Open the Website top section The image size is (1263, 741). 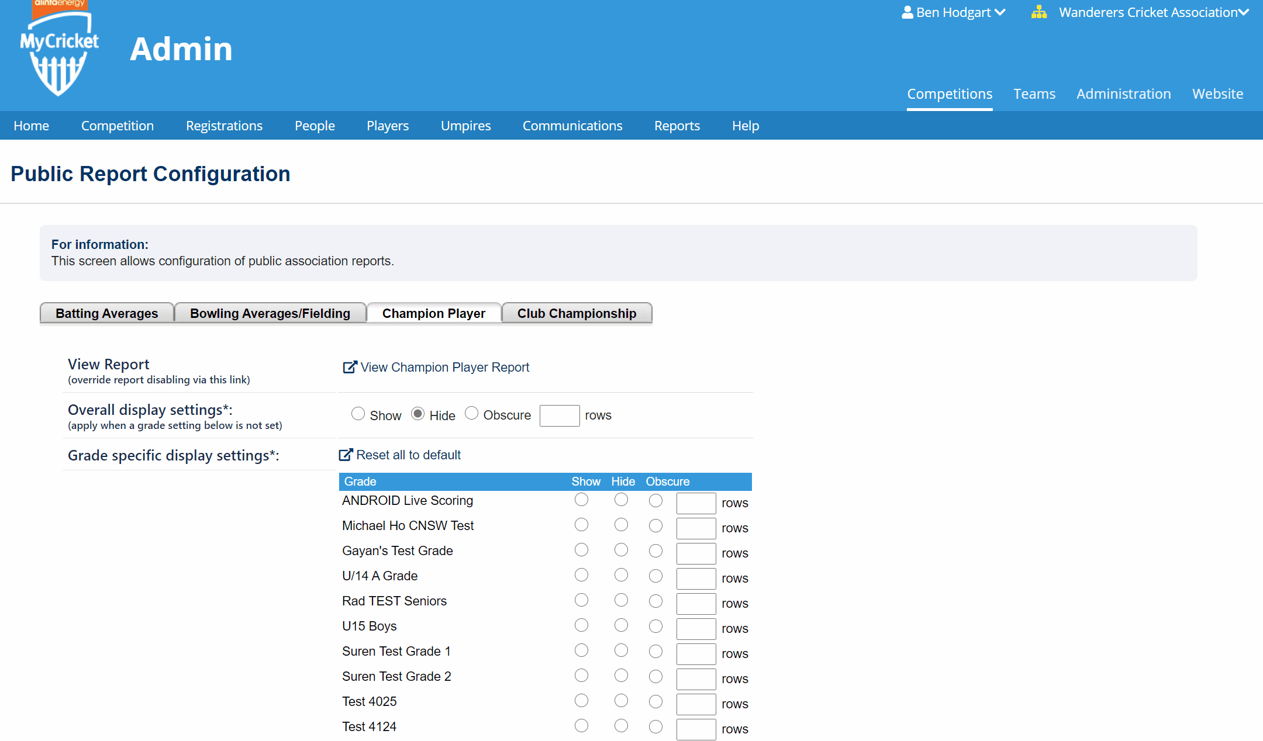(x=1217, y=94)
